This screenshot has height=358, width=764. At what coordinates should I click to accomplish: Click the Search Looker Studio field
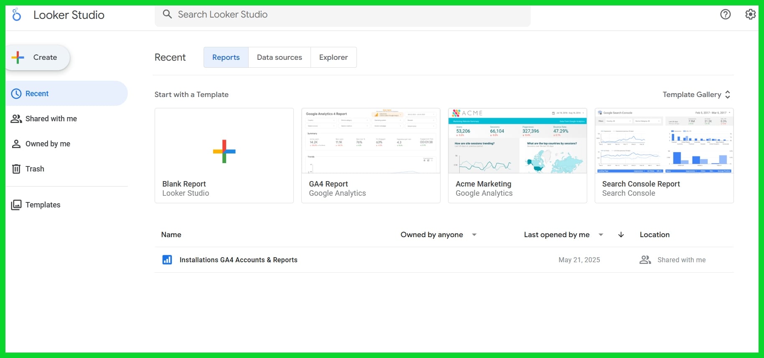[343, 15]
